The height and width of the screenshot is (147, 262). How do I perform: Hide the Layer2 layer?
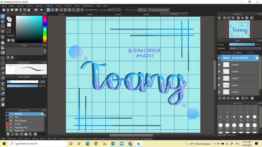[219, 92]
